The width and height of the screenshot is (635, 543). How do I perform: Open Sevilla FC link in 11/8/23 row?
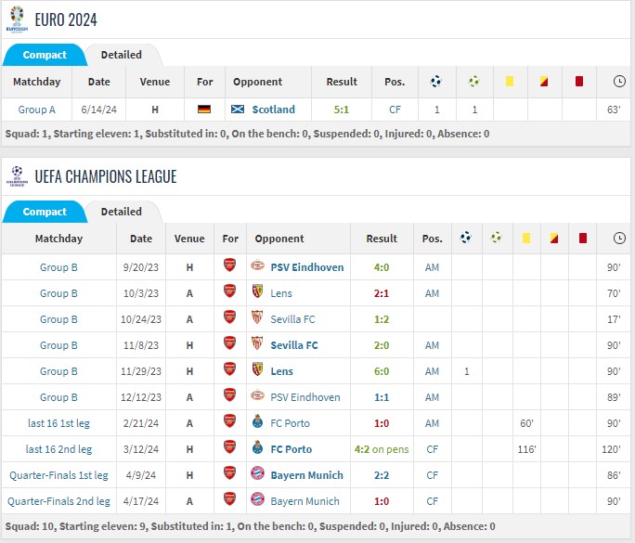(294, 345)
